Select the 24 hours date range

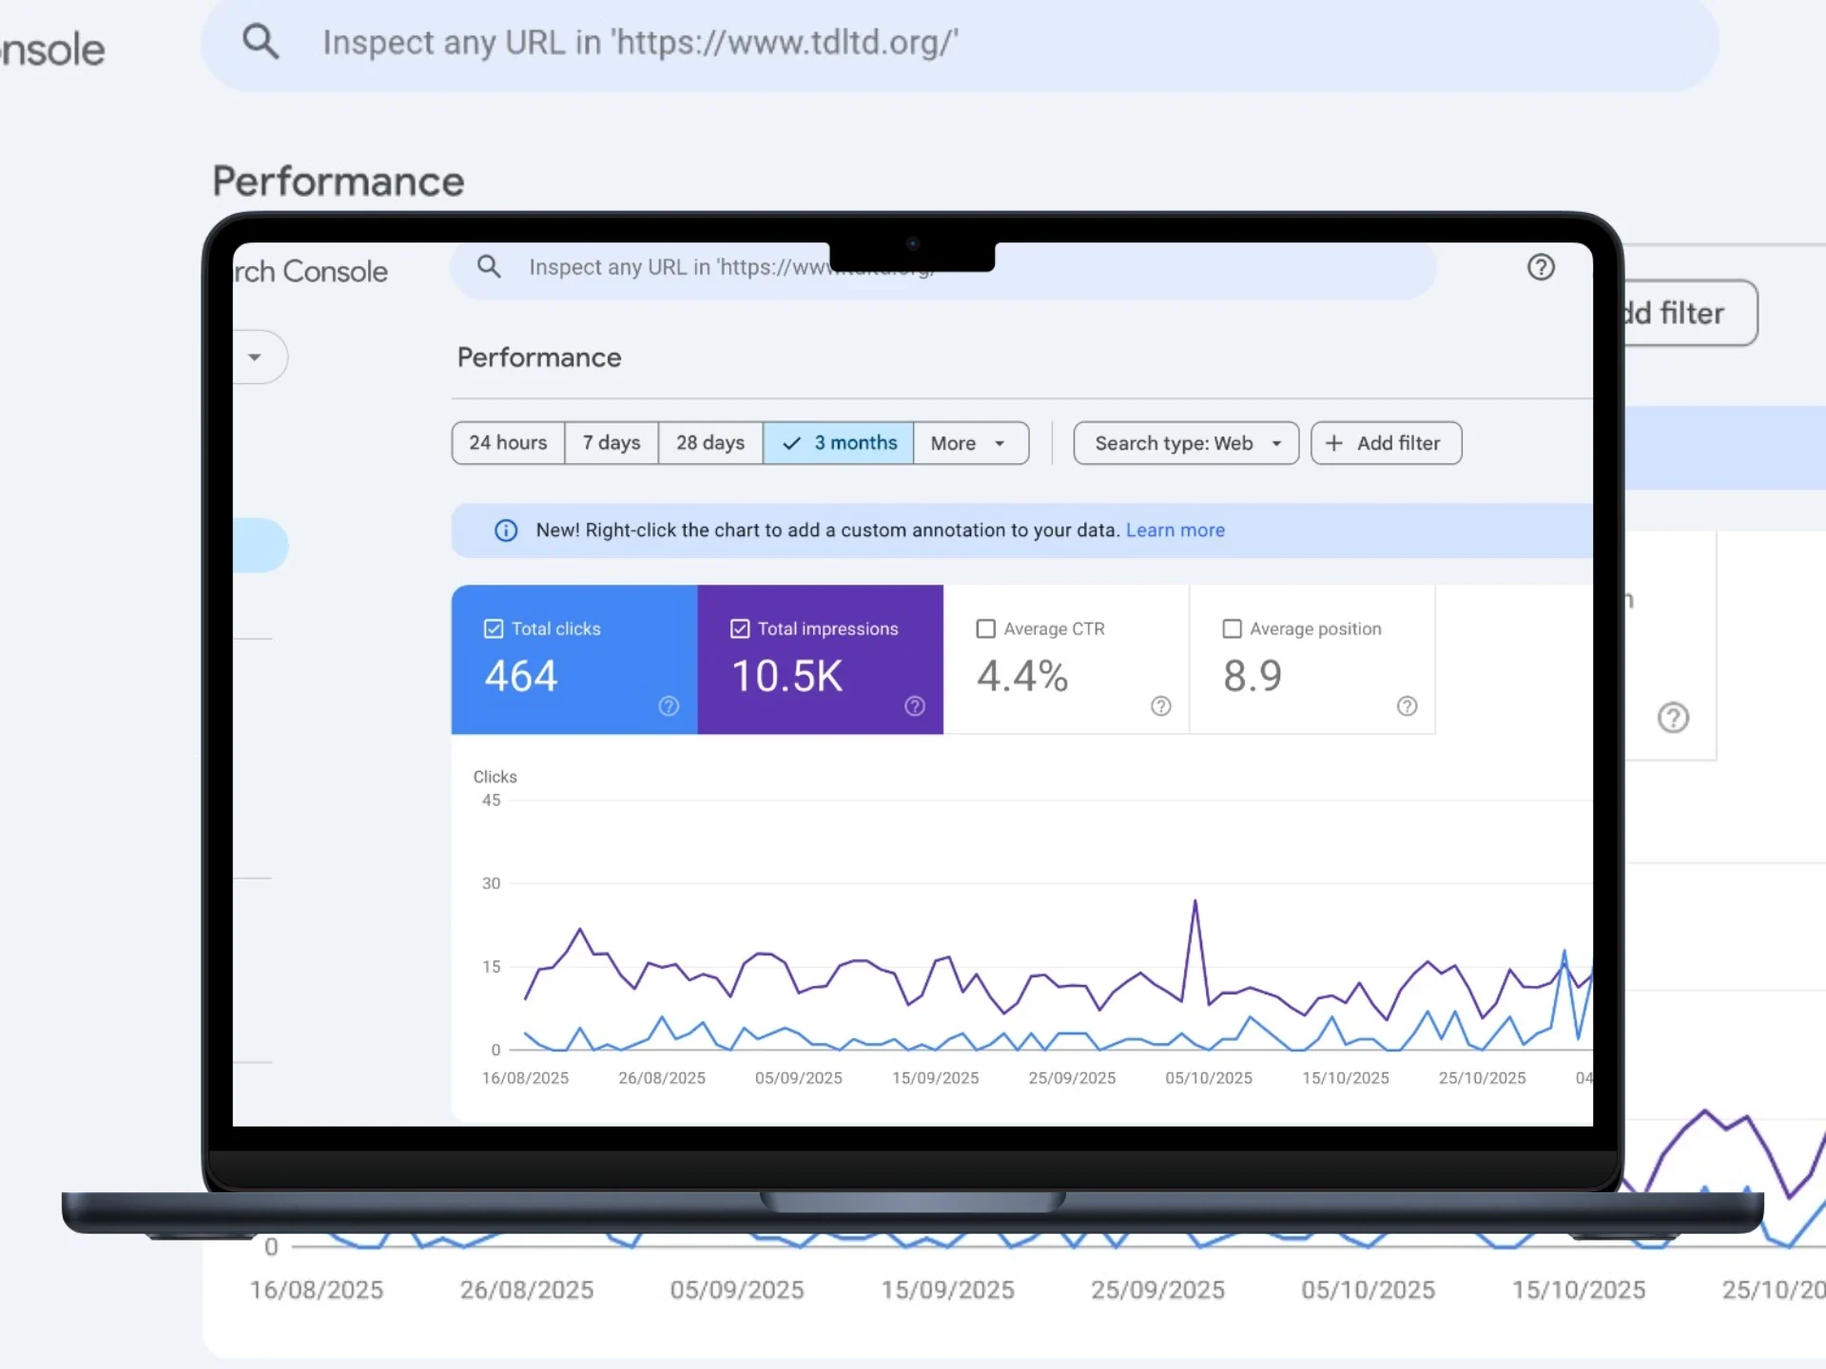(x=508, y=443)
